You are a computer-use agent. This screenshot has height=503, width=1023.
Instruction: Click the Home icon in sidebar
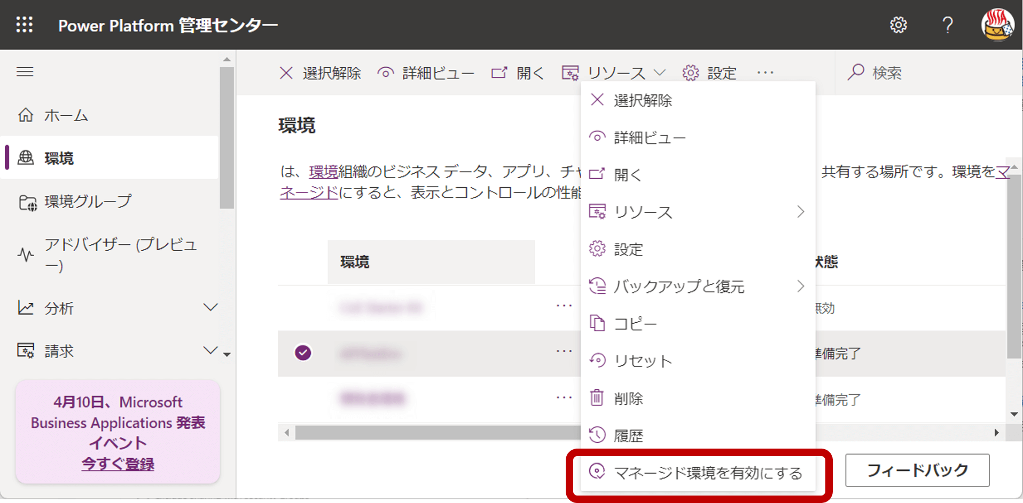pyautogui.click(x=26, y=115)
